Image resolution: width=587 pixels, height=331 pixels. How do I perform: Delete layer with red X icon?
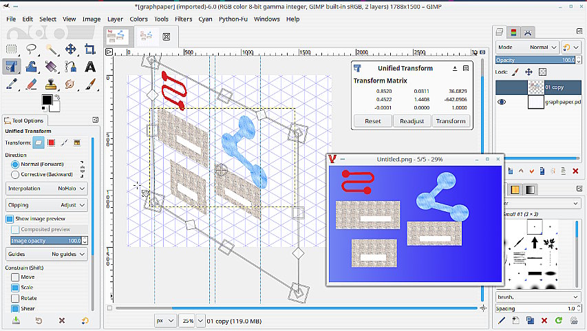tap(575, 171)
